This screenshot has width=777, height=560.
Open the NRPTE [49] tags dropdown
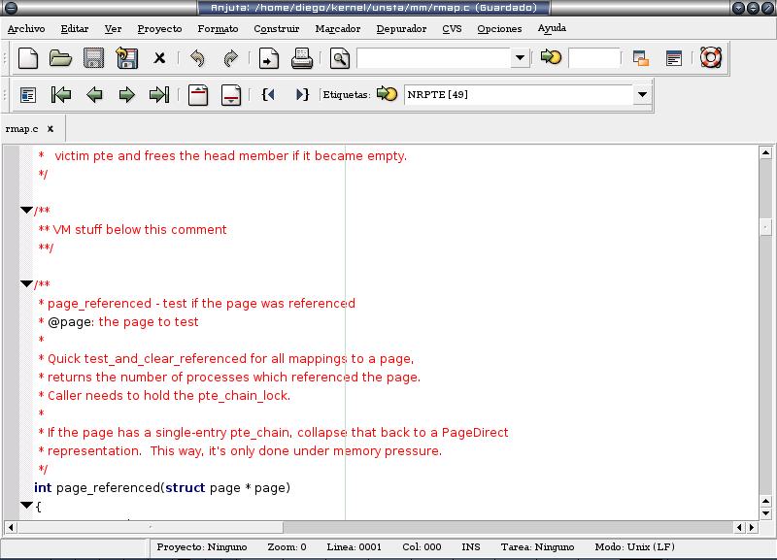[642, 94]
